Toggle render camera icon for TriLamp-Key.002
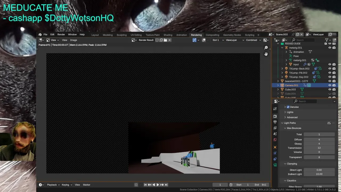Screen dimensions: 341x192 (x=334, y=77)
